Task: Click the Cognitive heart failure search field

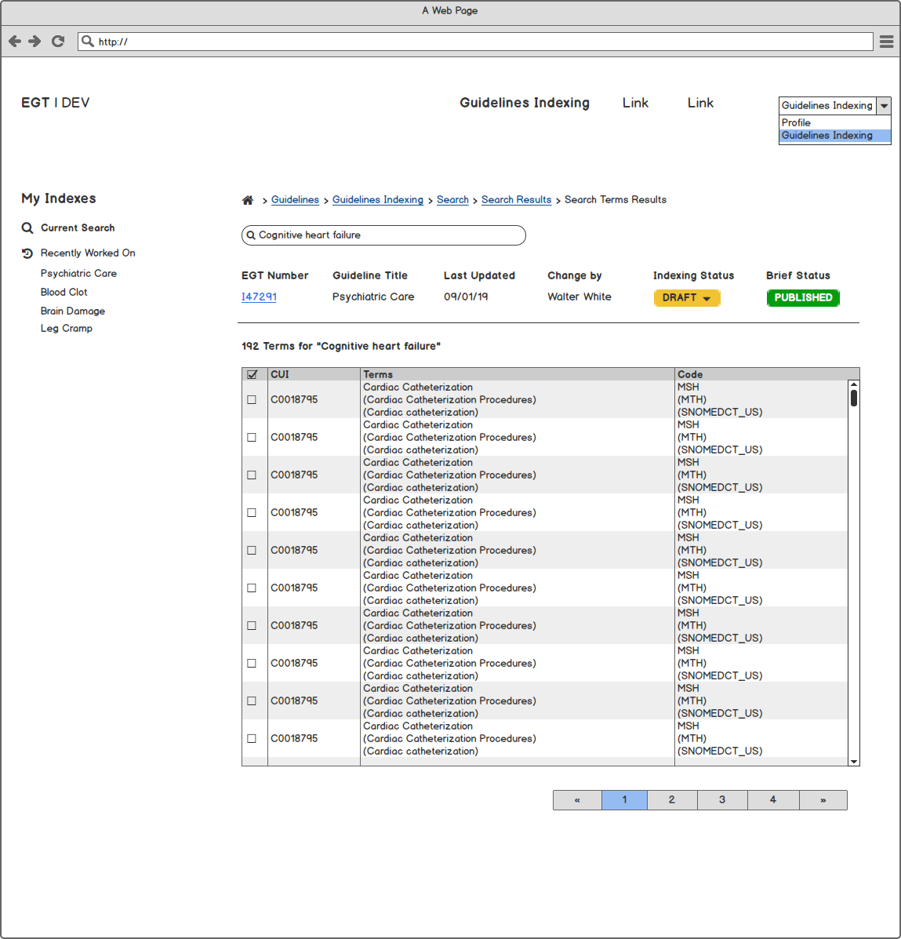Action: 384,235
